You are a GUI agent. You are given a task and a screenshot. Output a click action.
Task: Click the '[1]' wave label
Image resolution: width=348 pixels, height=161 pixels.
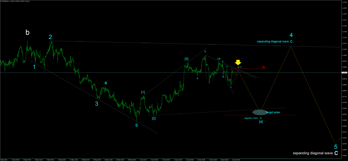click(x=143, y=92)
